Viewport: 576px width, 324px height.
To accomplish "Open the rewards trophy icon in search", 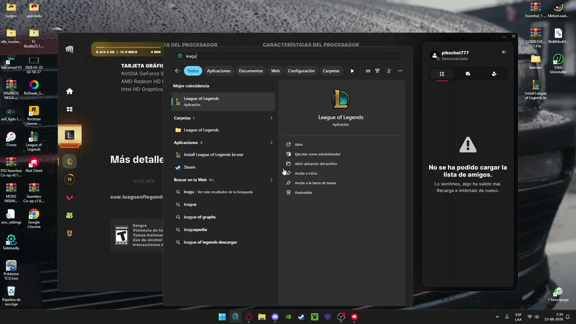I will coord(377,71).
